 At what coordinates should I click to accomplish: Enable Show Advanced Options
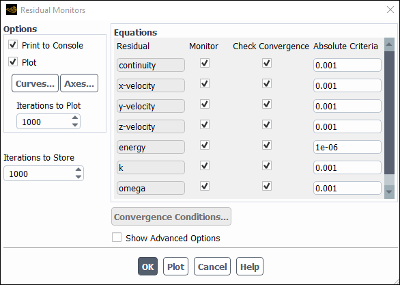tap(117, 237)
